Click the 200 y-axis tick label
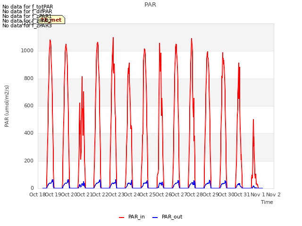This screenshot has width=302, height=226. [29, 161]
